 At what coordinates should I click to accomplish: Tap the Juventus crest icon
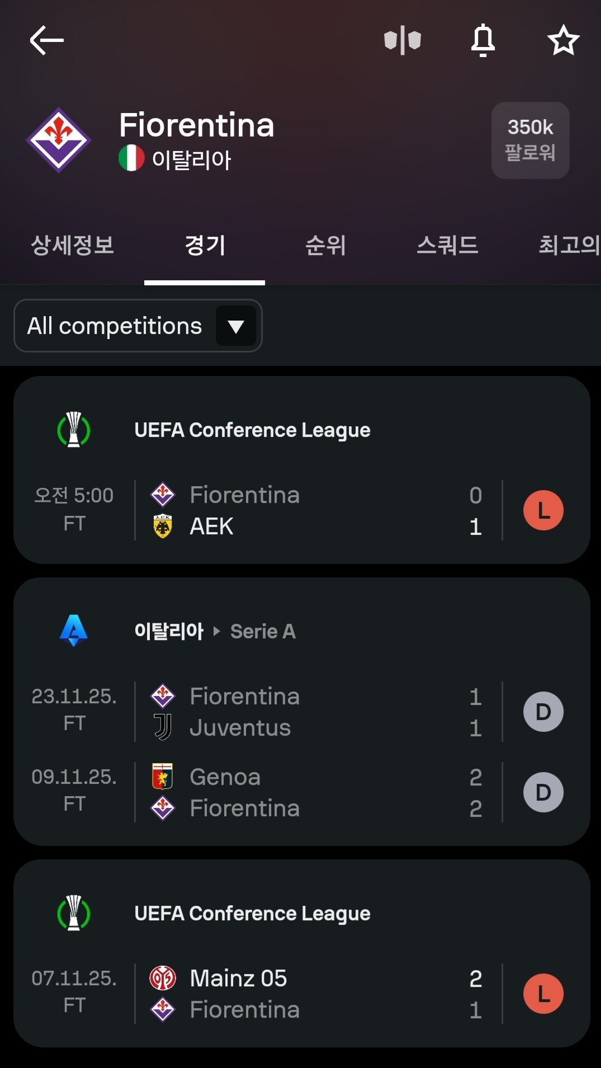point(163,727)
